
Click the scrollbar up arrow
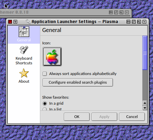(x=145, y=103)
